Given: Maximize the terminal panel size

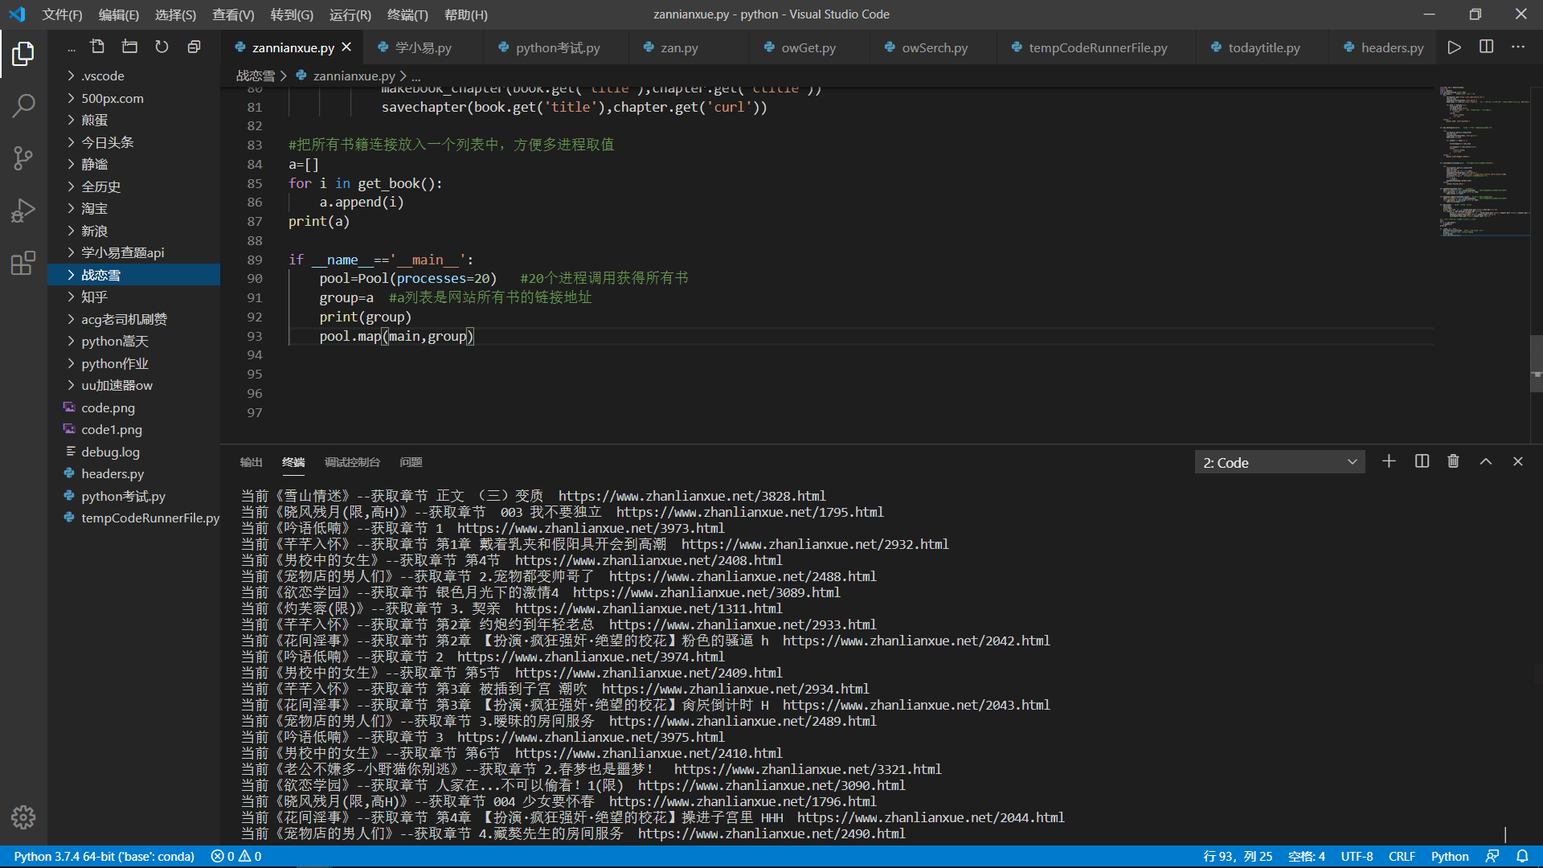Looking at the screenshot, I should tap(1486, 462).
